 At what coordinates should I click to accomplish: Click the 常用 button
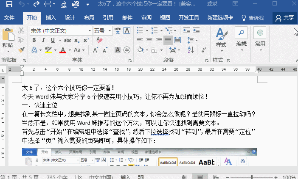(260, 39)
